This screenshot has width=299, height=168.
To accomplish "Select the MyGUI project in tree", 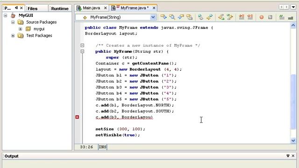I will pos(26,15).
